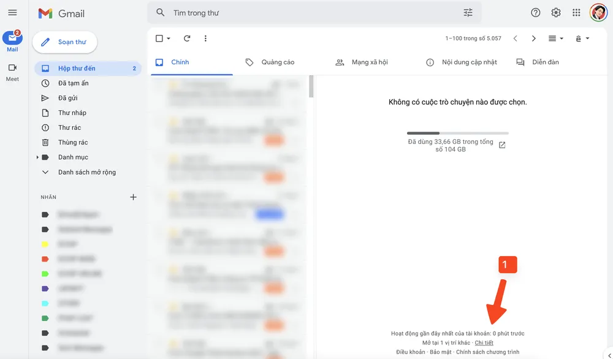This screenshot has height=359, width=613.
Task: Open storage management link icon
Action: [502, 145]
